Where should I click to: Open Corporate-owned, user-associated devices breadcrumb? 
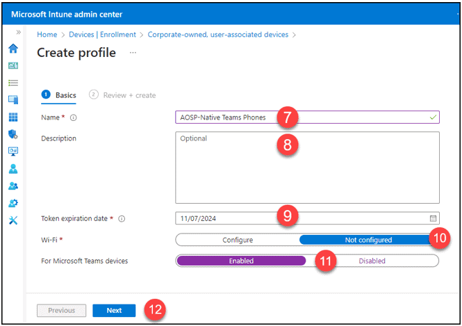pos(217,35)
